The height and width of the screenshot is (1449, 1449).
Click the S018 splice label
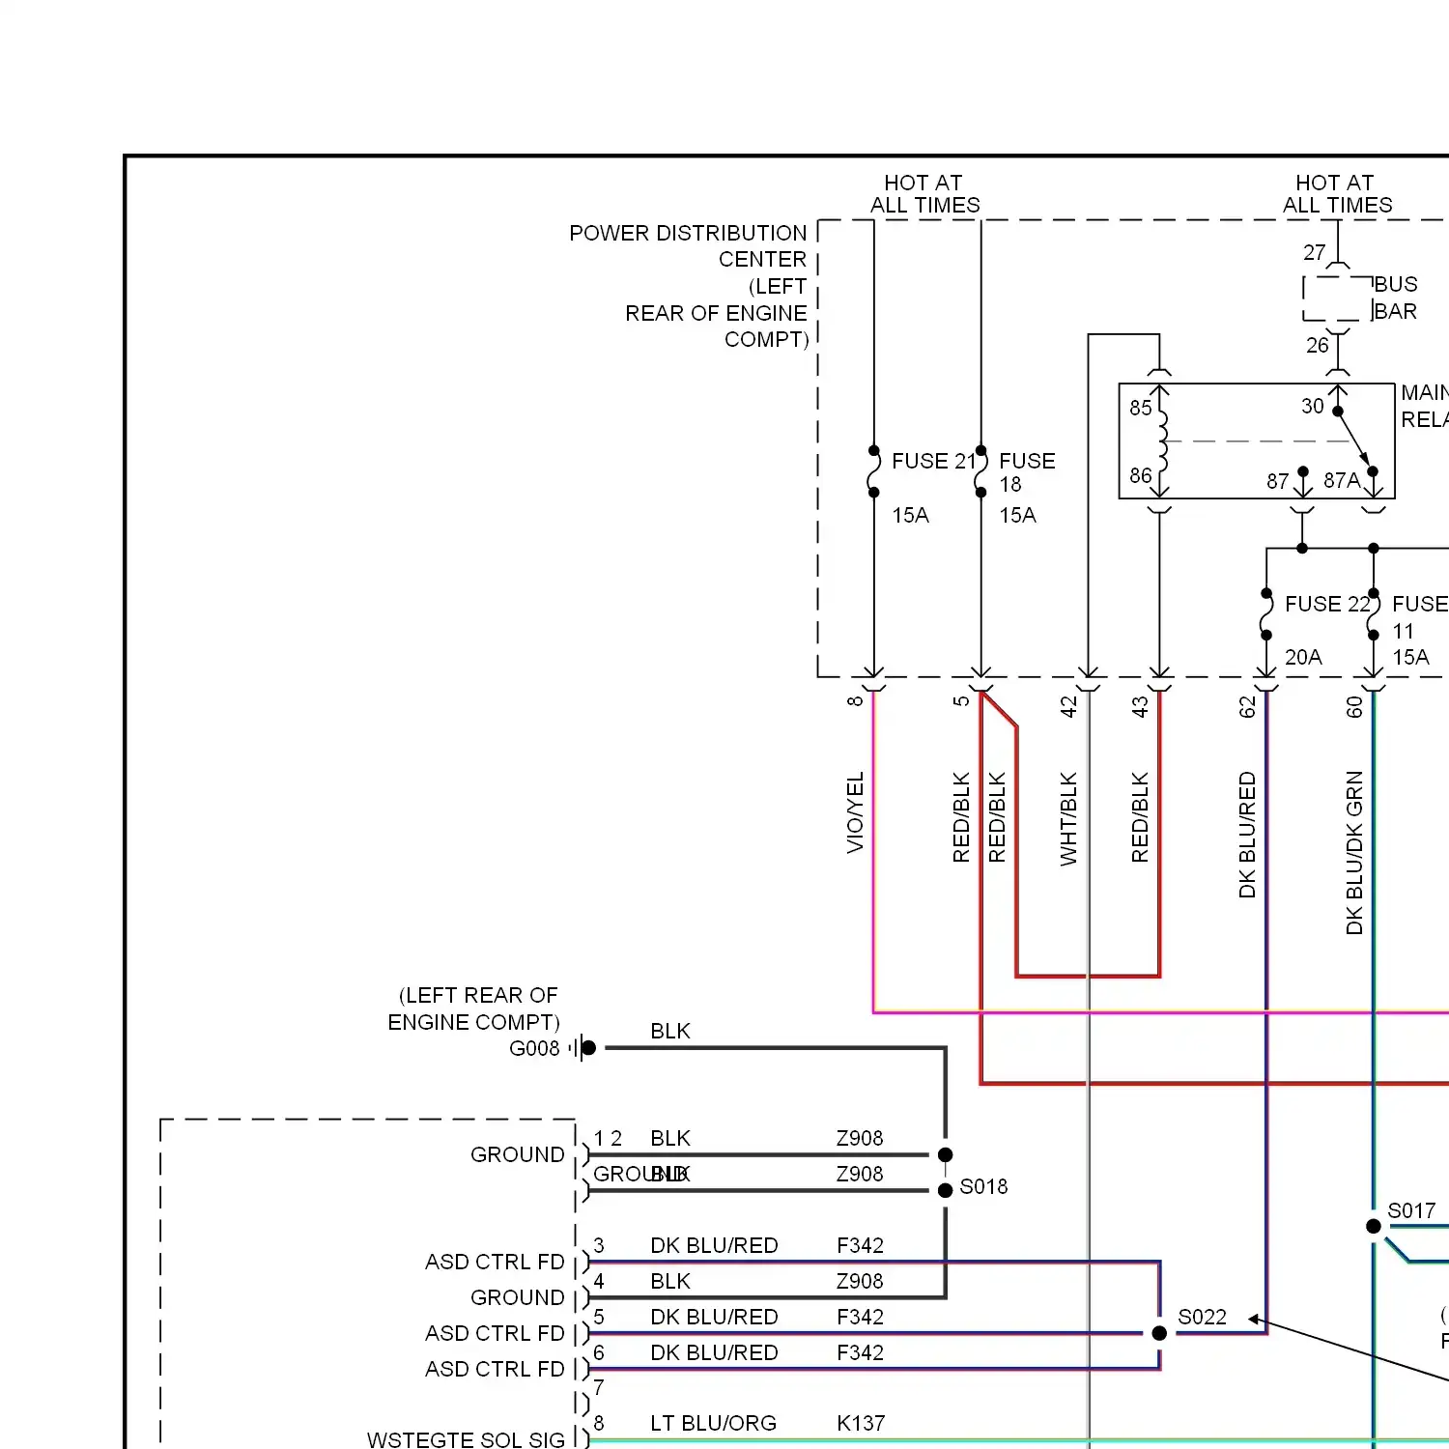click(983, 1187)
